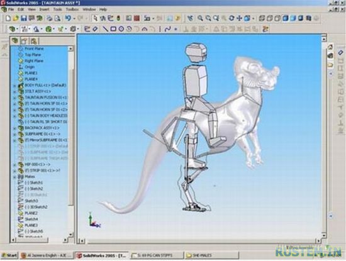This screenshot has height=261, width=346.
Task: Open the Window menu
Action: [89, 9]
